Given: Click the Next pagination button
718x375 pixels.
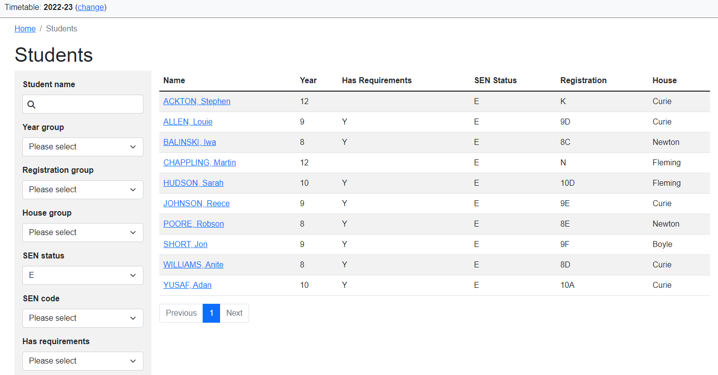Looking at the screenshot, I should [x=234, y=313].
